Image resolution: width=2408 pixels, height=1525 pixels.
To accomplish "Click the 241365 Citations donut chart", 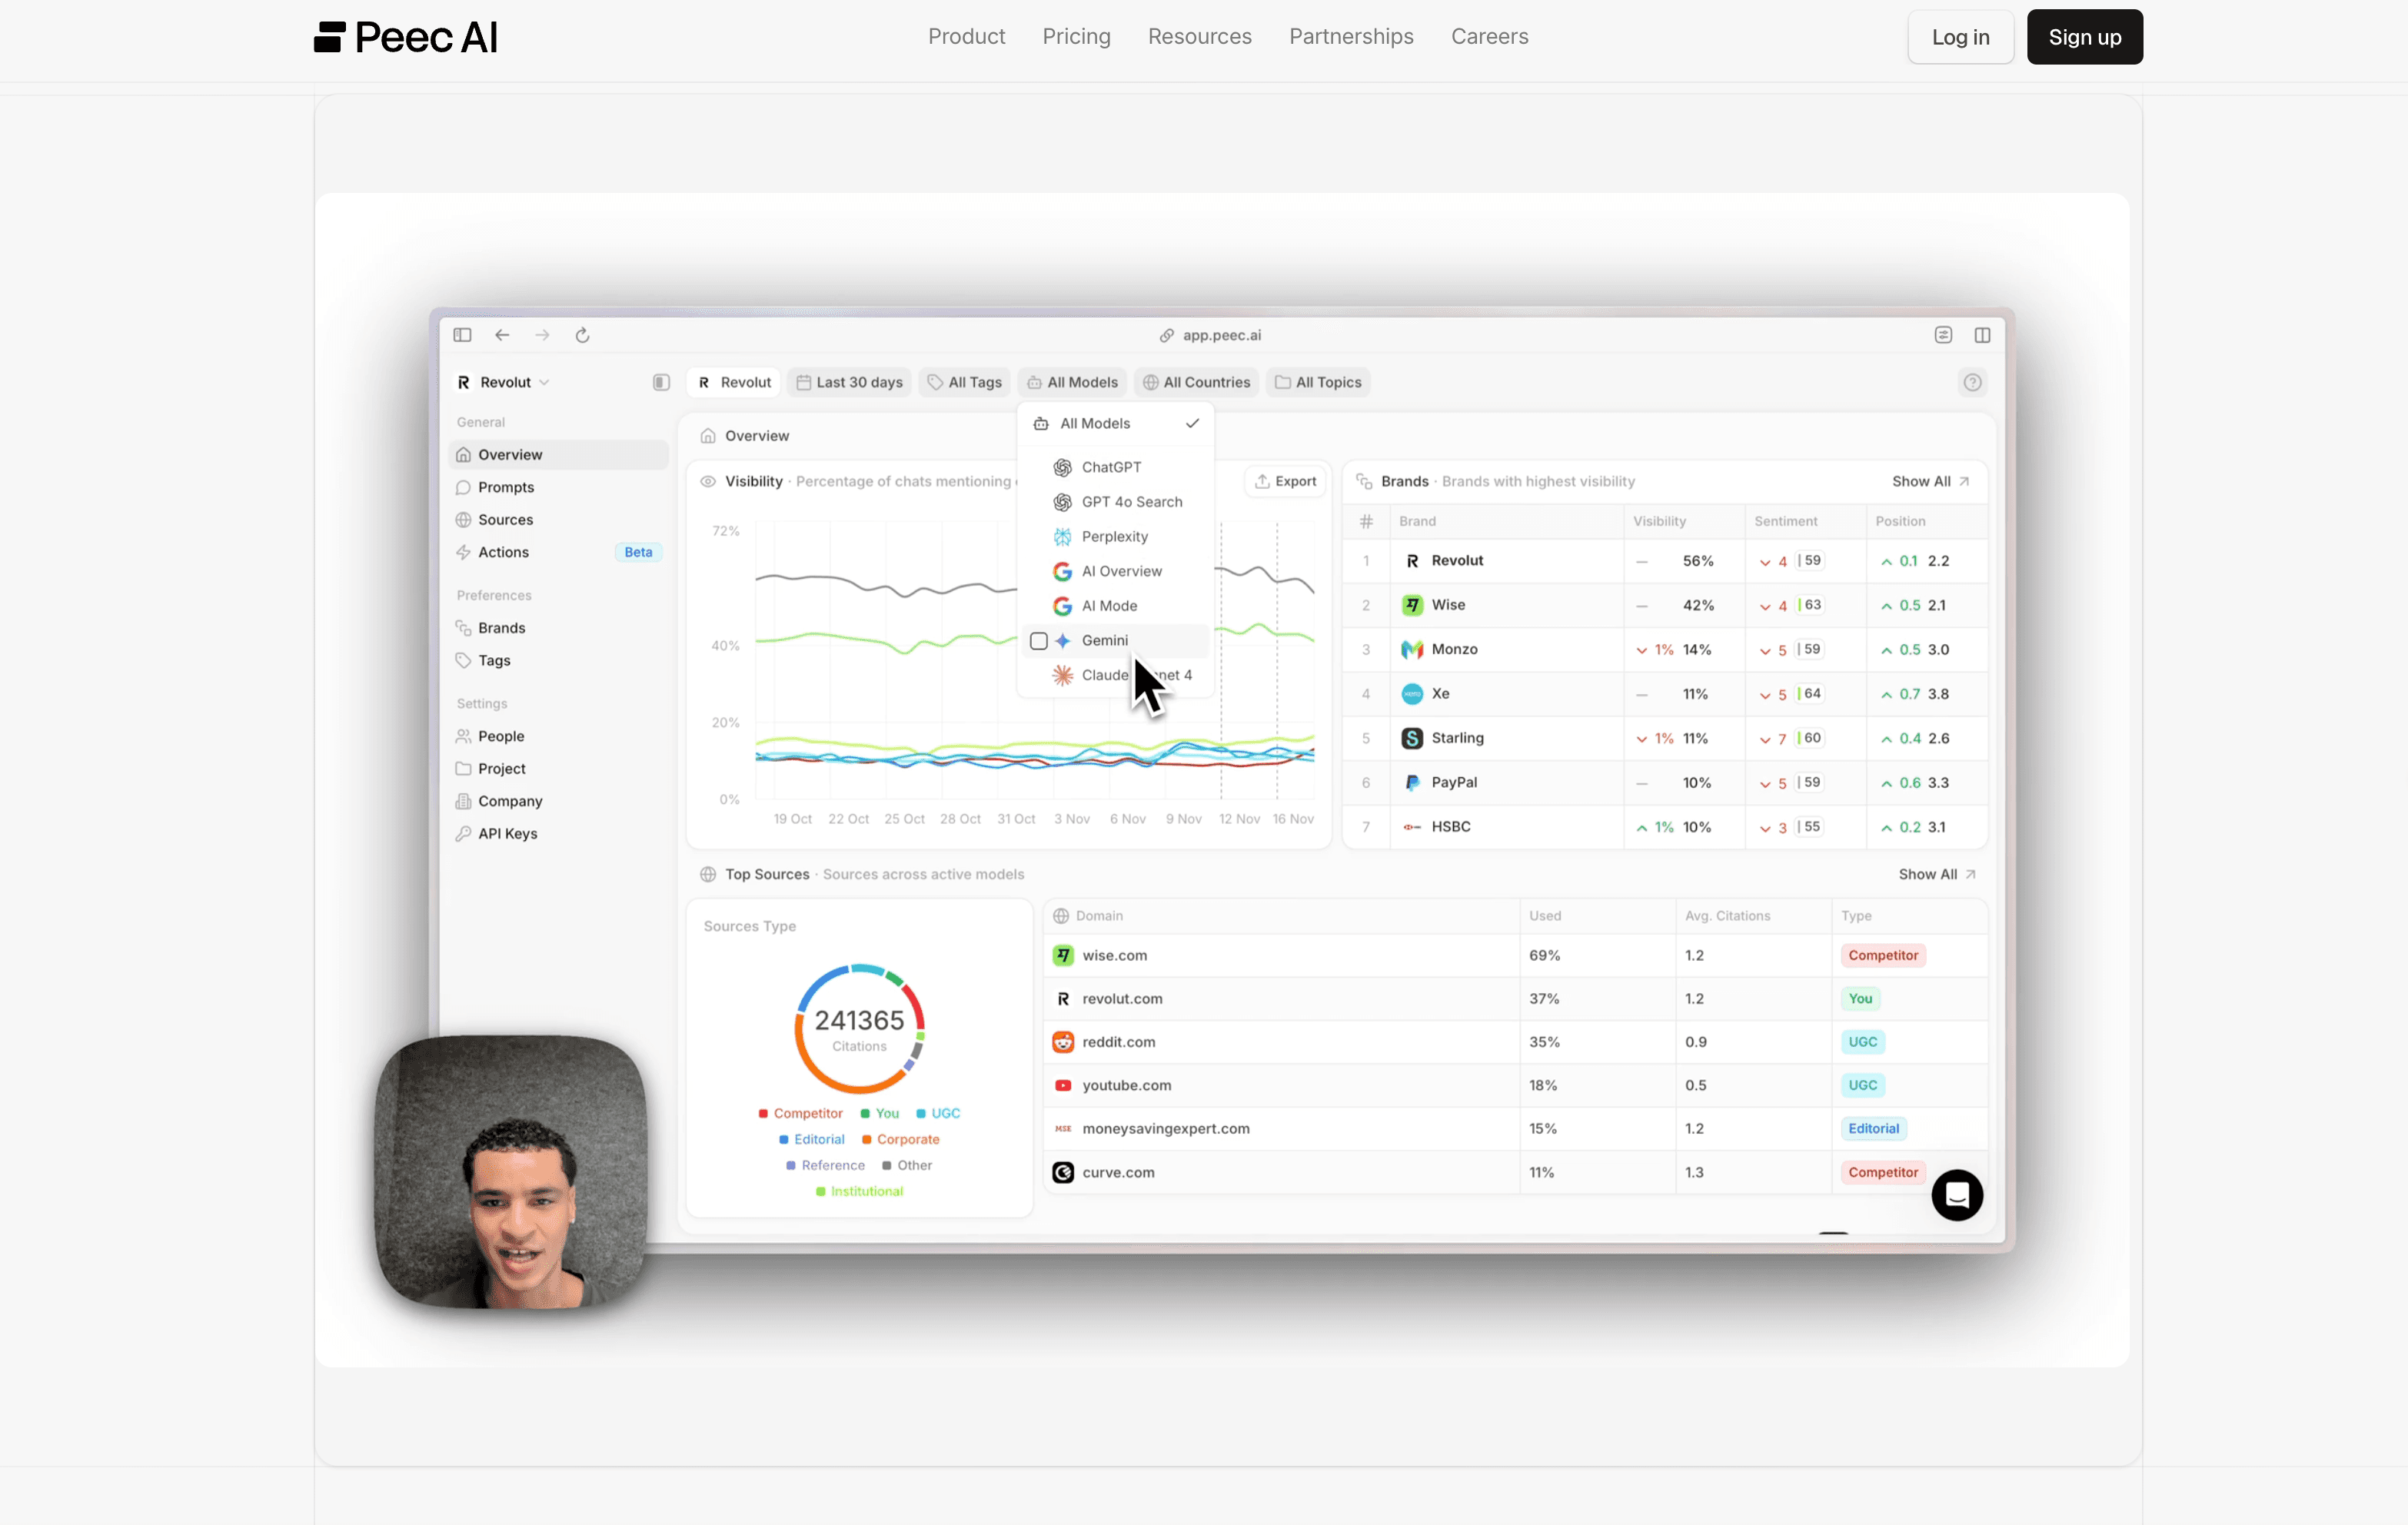I will (859, 1028).
